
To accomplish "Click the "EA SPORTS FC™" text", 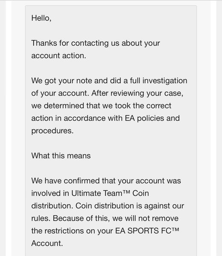I will (x=147, y=231).
